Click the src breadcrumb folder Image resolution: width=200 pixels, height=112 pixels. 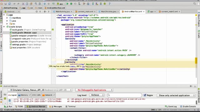pyautogui.click(x=30, y=8)
